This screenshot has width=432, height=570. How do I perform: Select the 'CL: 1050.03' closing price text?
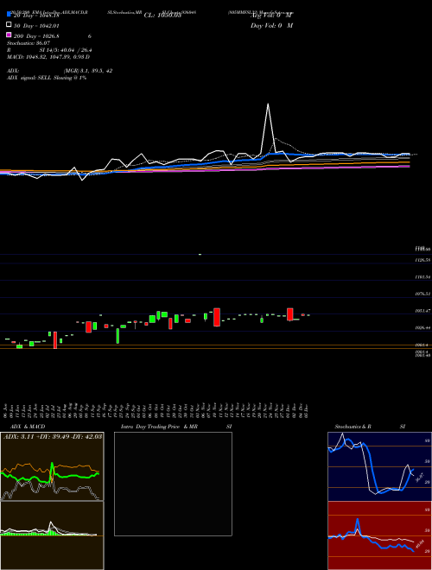[x=162, y=16]
